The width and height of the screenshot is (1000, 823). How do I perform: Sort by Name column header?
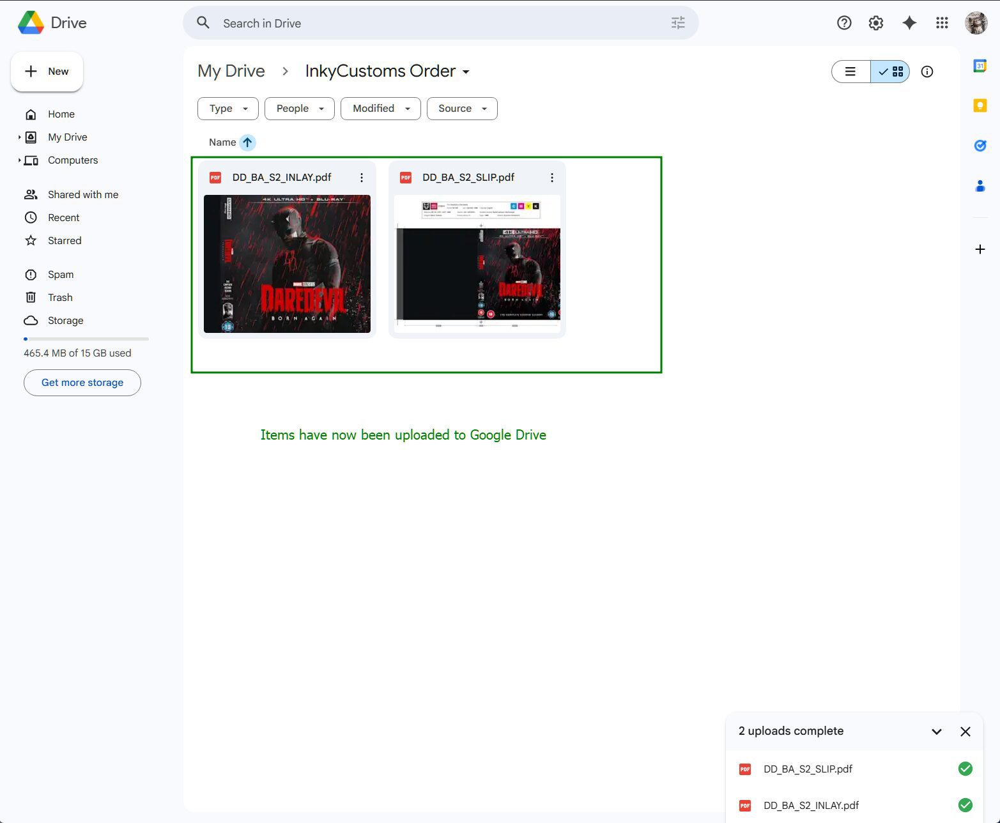tap(222, 142)
